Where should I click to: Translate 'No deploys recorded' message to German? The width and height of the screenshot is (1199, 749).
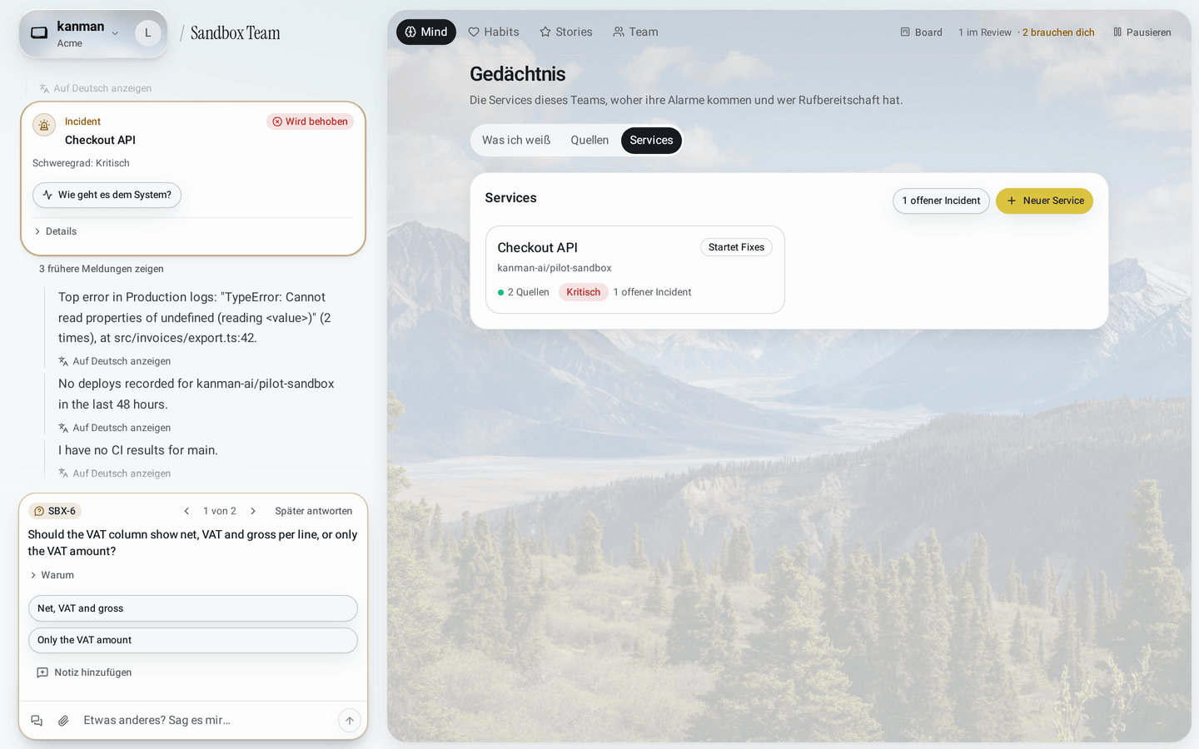114,428
